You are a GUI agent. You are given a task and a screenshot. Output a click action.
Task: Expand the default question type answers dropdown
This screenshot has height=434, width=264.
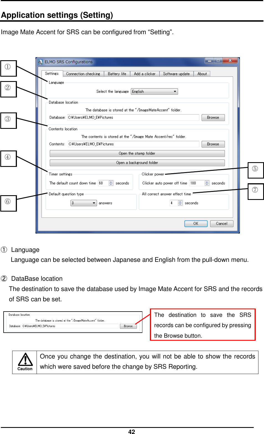(x=84, y=203)
